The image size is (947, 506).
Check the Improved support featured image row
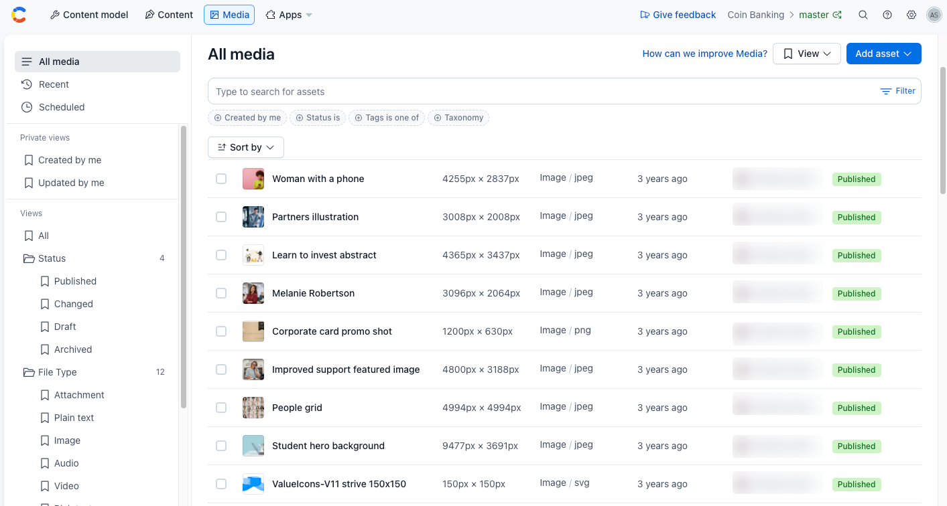[221, 369]
